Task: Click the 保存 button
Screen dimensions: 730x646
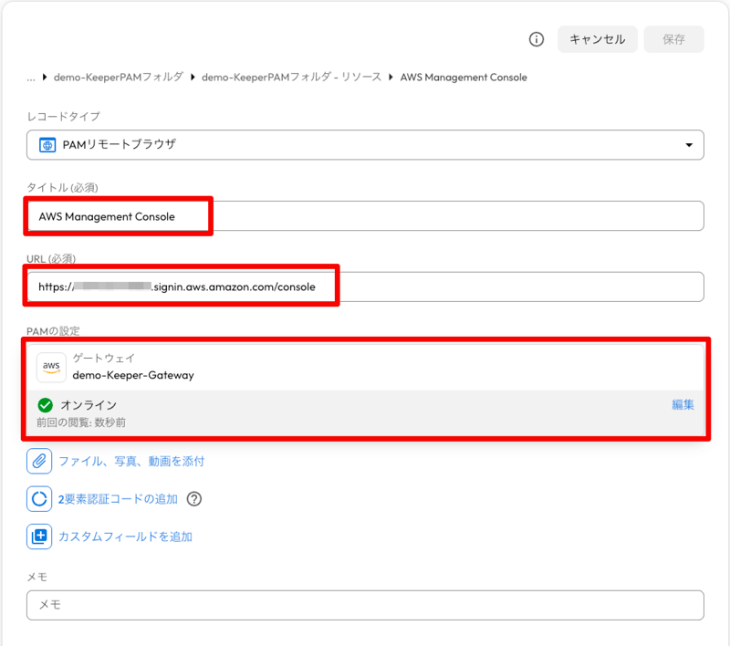Action: [x=673, y=39]
